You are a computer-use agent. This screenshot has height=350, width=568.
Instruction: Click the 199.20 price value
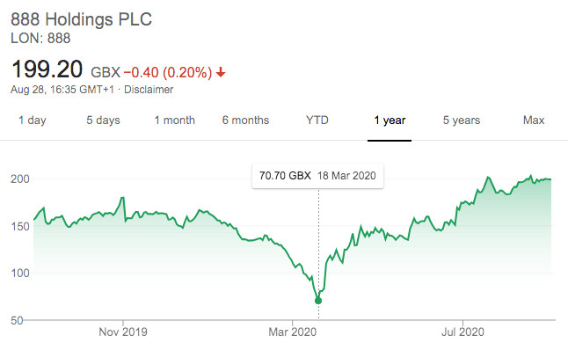[47, 69]
